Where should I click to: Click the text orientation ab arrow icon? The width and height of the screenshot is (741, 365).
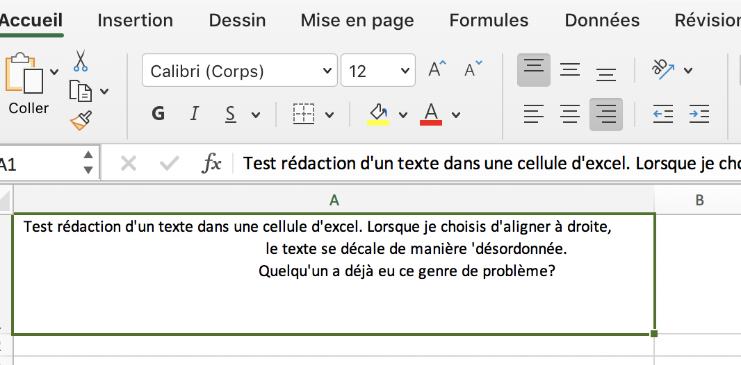[662, 69]
